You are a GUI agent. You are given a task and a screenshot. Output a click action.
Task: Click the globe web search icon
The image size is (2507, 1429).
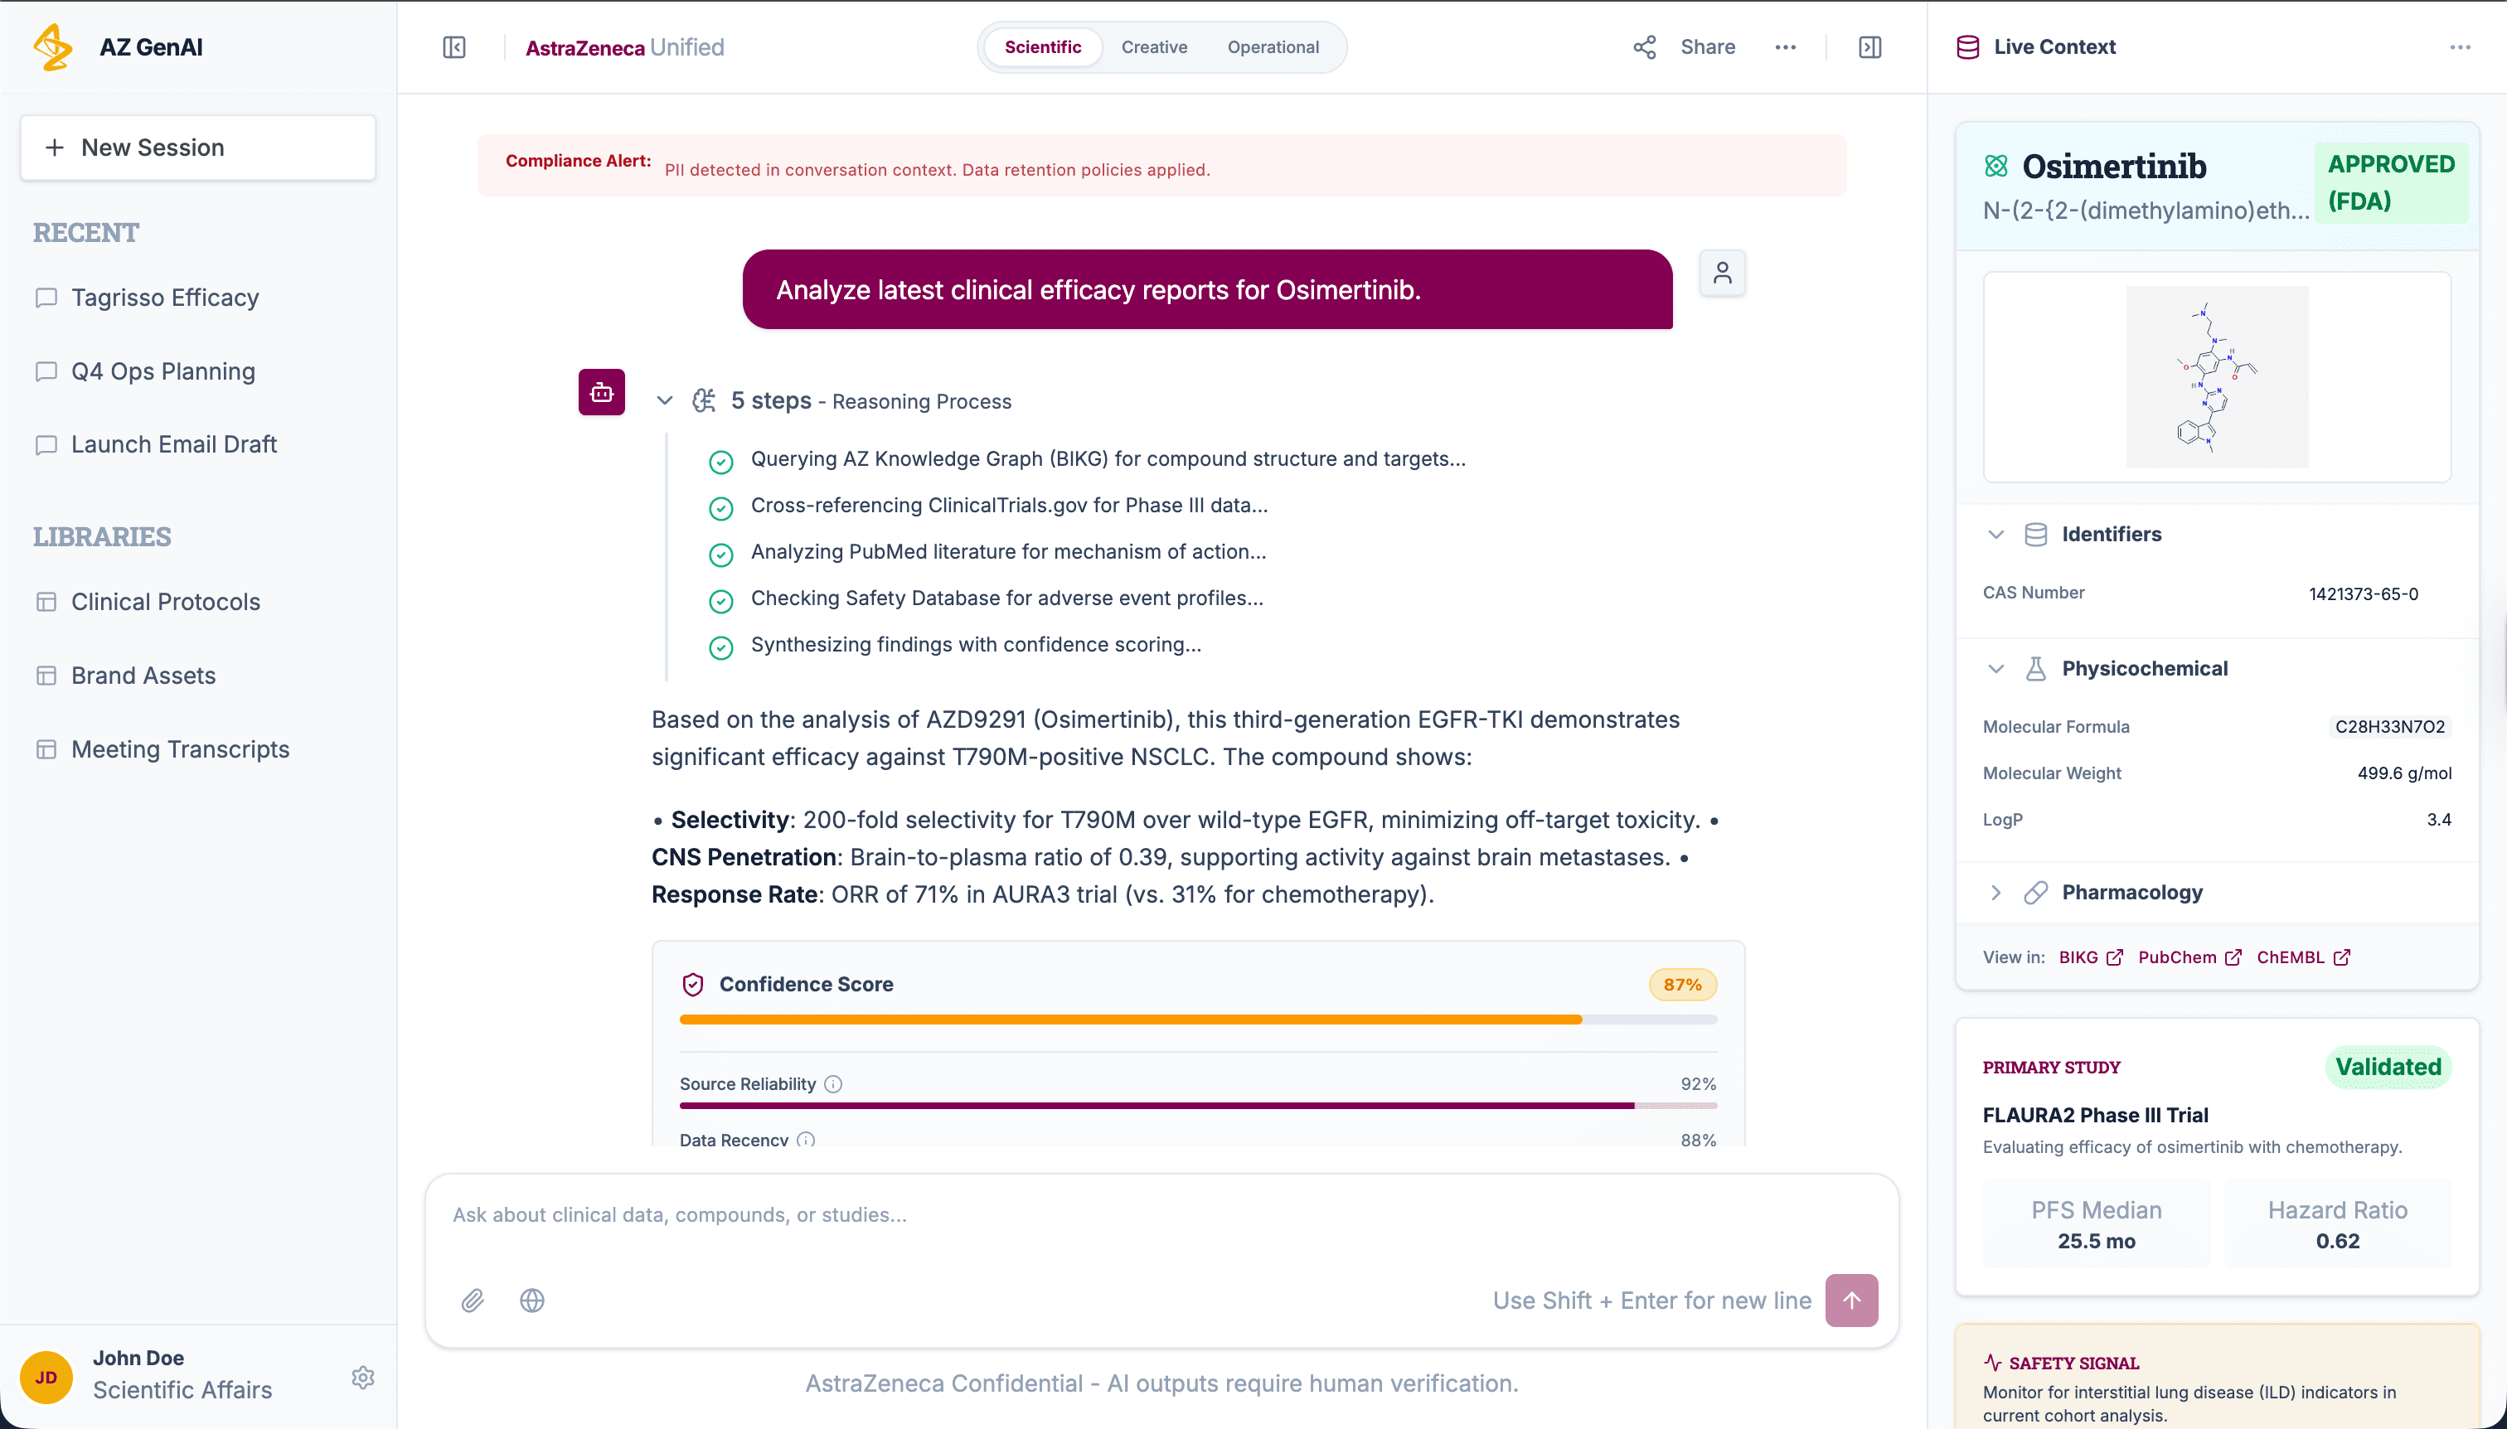coord(532,1301)
